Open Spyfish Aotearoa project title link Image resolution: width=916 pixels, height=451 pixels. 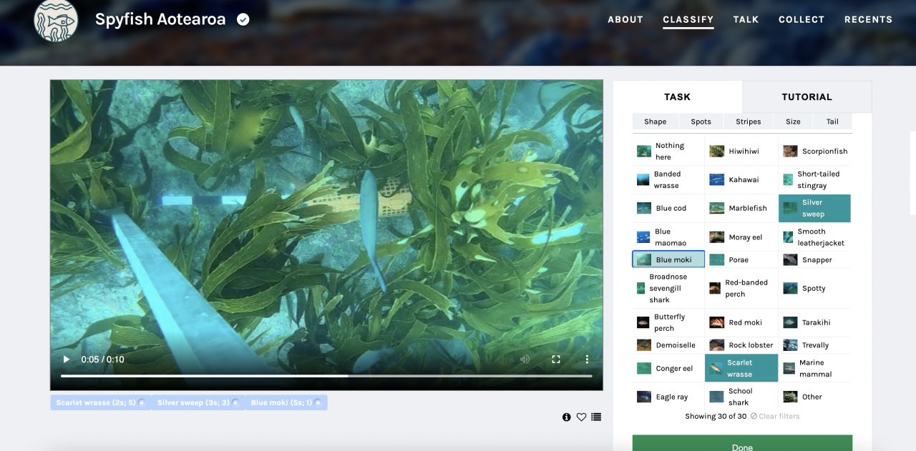pyautogui.click(x=160, y=19)
